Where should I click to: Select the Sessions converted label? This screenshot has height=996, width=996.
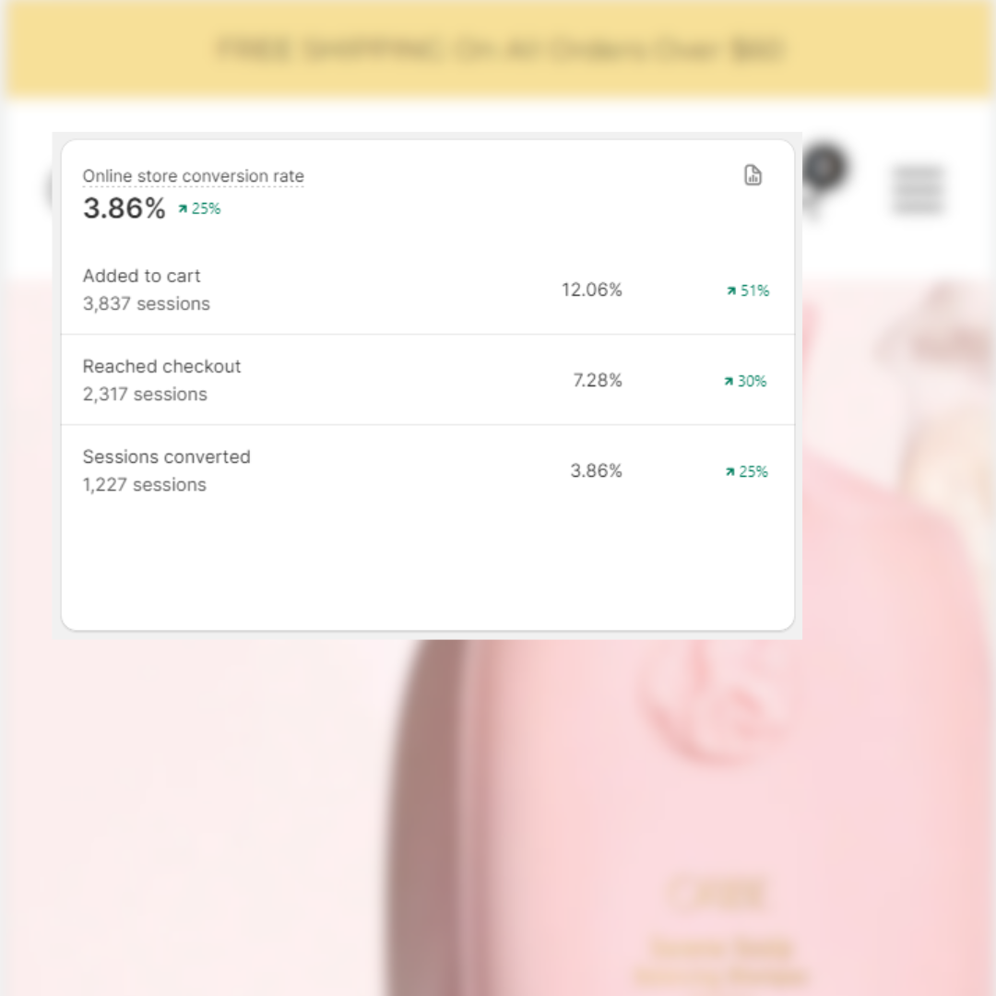coord(166,456)
